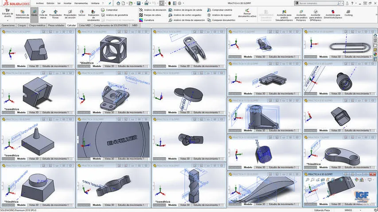Launch Evaluación de rendimiento
The height and width of the screenshot is (212, 378).
pos(94,15)
